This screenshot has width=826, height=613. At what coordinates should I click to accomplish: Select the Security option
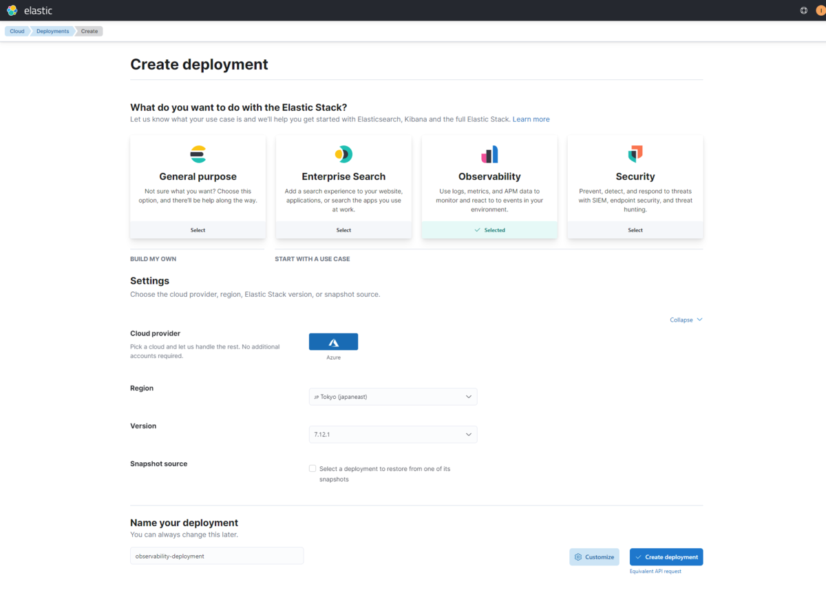click(x=635, y=230)
